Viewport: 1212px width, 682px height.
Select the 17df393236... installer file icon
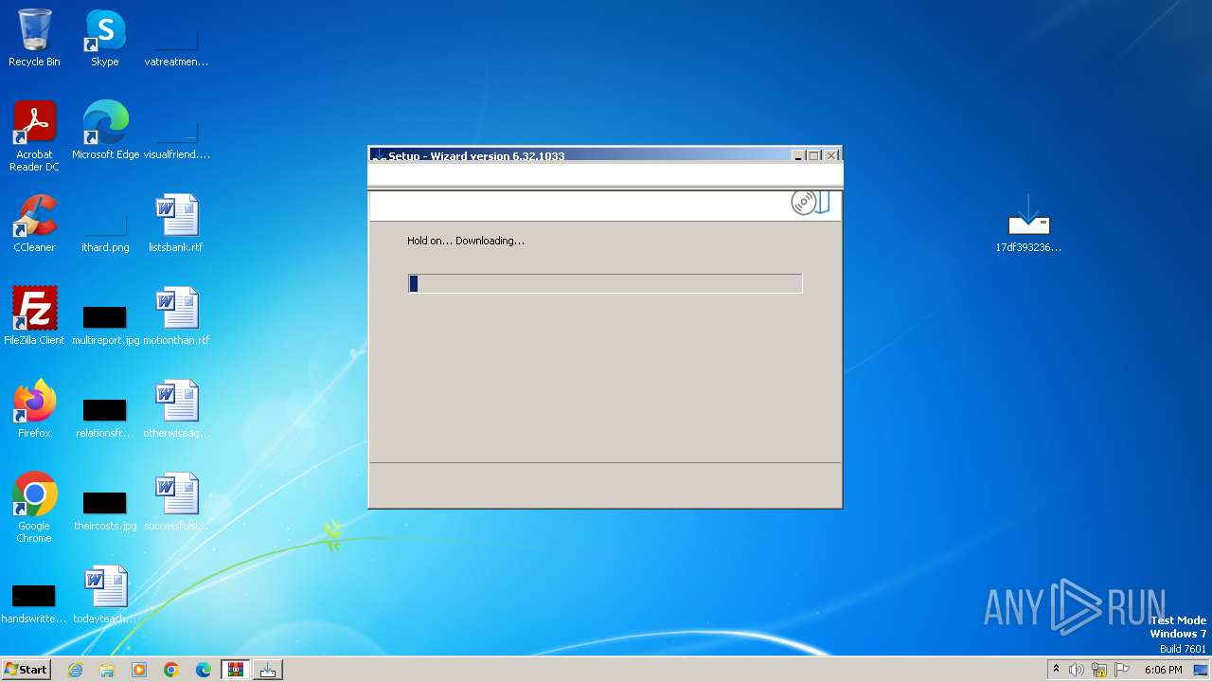(x=1028, y=224)
